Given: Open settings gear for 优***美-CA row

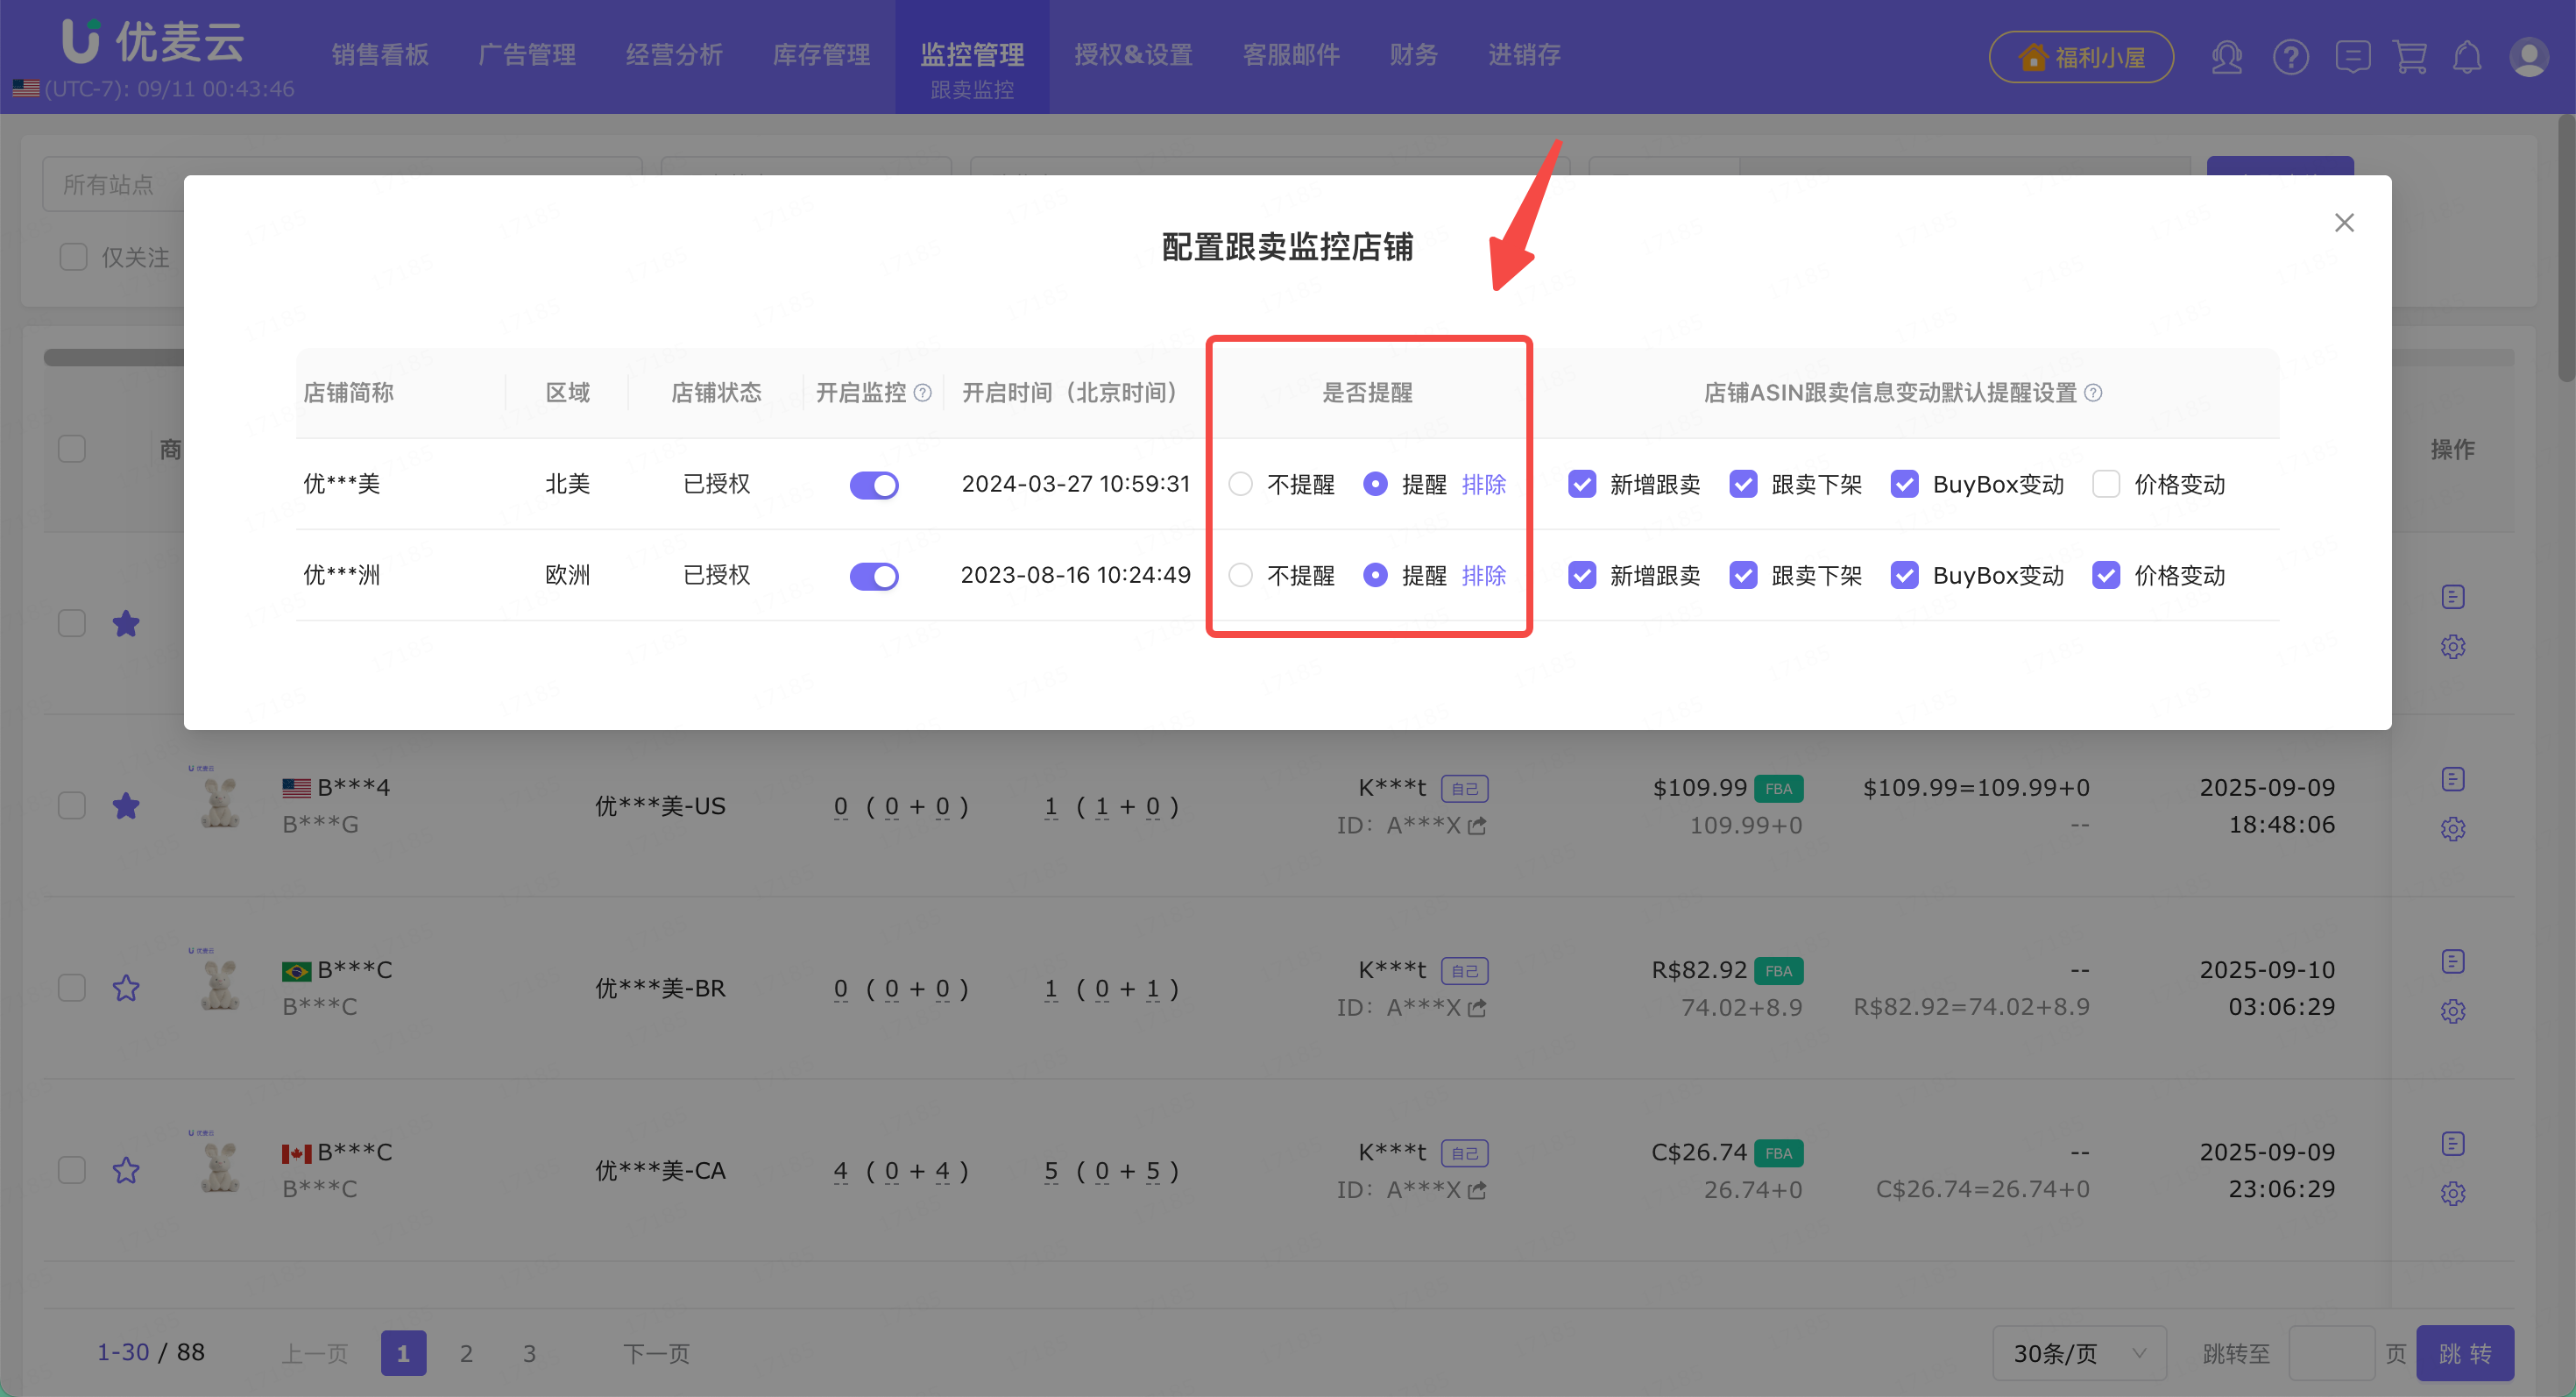Looking at the screenshot, I should coord(2452,1193).
